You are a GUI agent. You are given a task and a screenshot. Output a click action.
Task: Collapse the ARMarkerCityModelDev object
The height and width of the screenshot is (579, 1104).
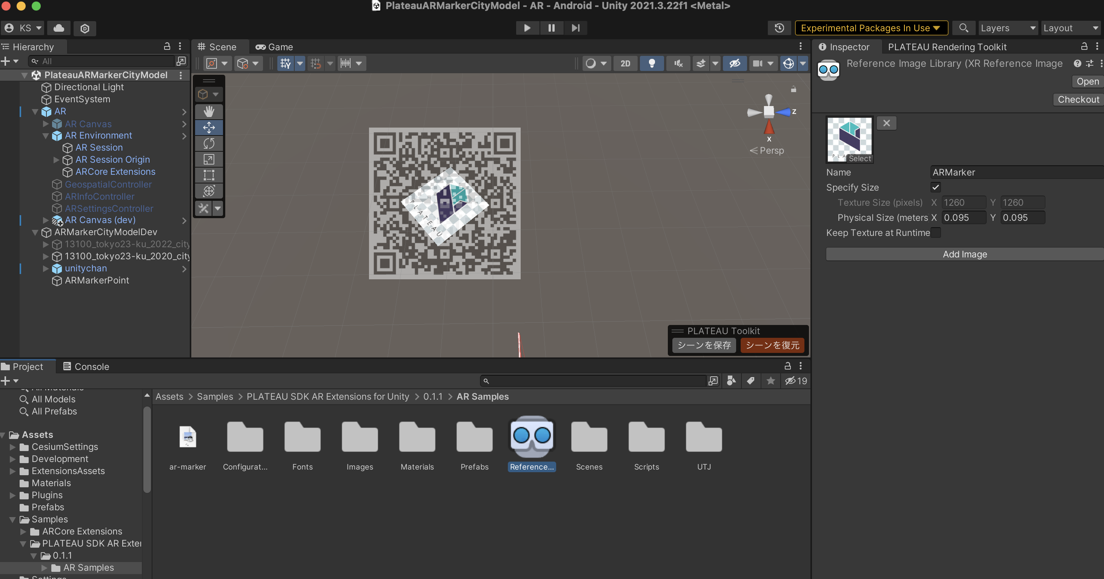pos(35,232)
